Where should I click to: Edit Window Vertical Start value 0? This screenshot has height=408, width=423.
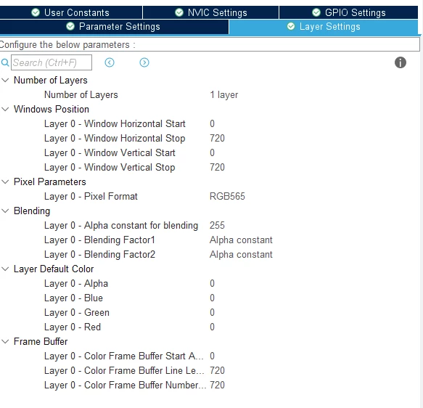pyautogui.click(x=213, y=152)
